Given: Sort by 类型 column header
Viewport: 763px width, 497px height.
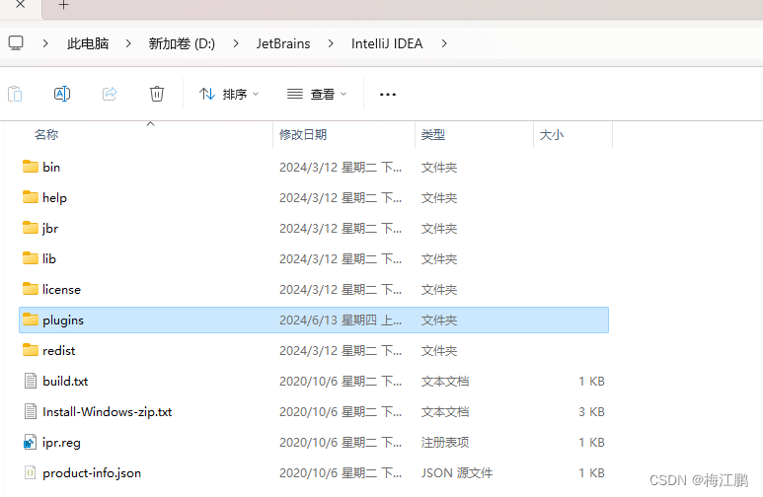Looking at the screenshot, I should [x=433, y=135].
